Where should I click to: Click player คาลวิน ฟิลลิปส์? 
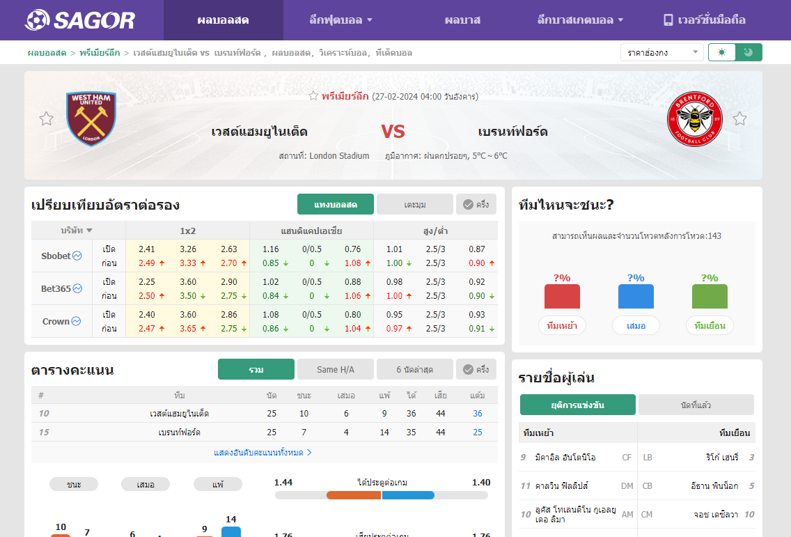coord(561,486)
